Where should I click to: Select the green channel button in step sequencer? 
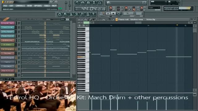tap(7, 45)
